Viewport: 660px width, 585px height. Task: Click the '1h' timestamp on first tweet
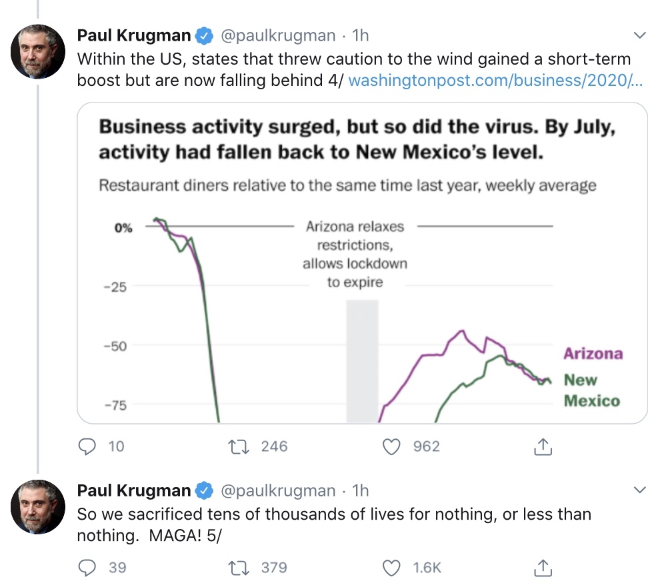(361, 35)
